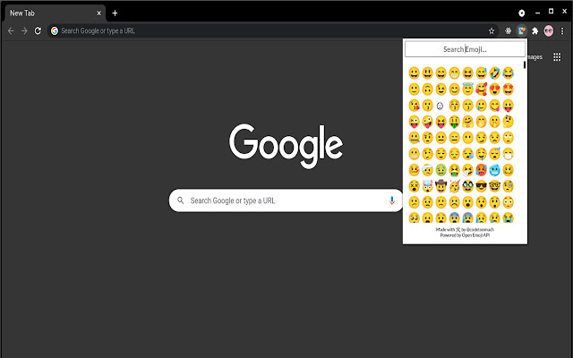Start voice search with the microphone icon
The image size is (573, 358).
(x=392, y=200)
